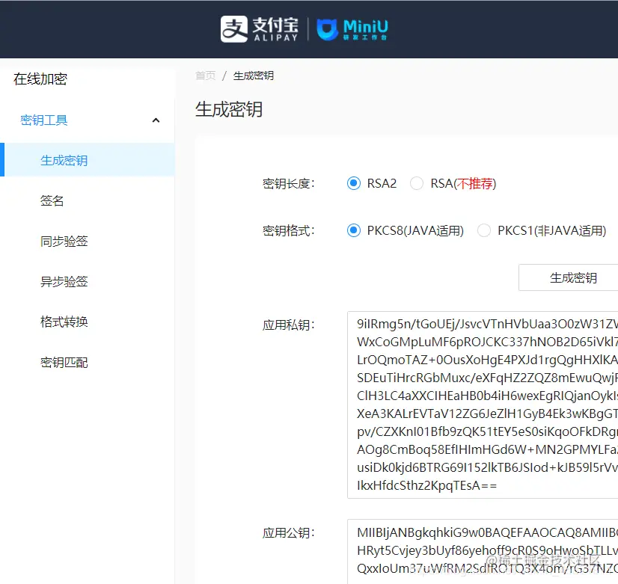This screenshot has width=618, height=584.
Task: Choose PKCS1(非JAVA适用) key format radio
Action: click(x=484, y=230)
